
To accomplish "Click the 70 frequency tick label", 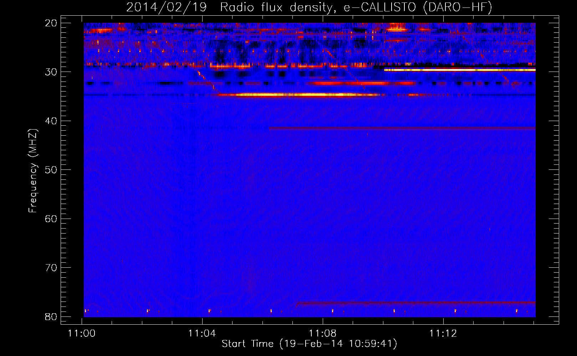I will point(51,268).
